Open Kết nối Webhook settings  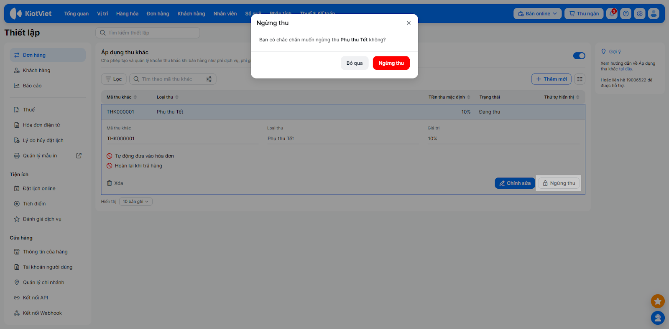click(48, 313)
